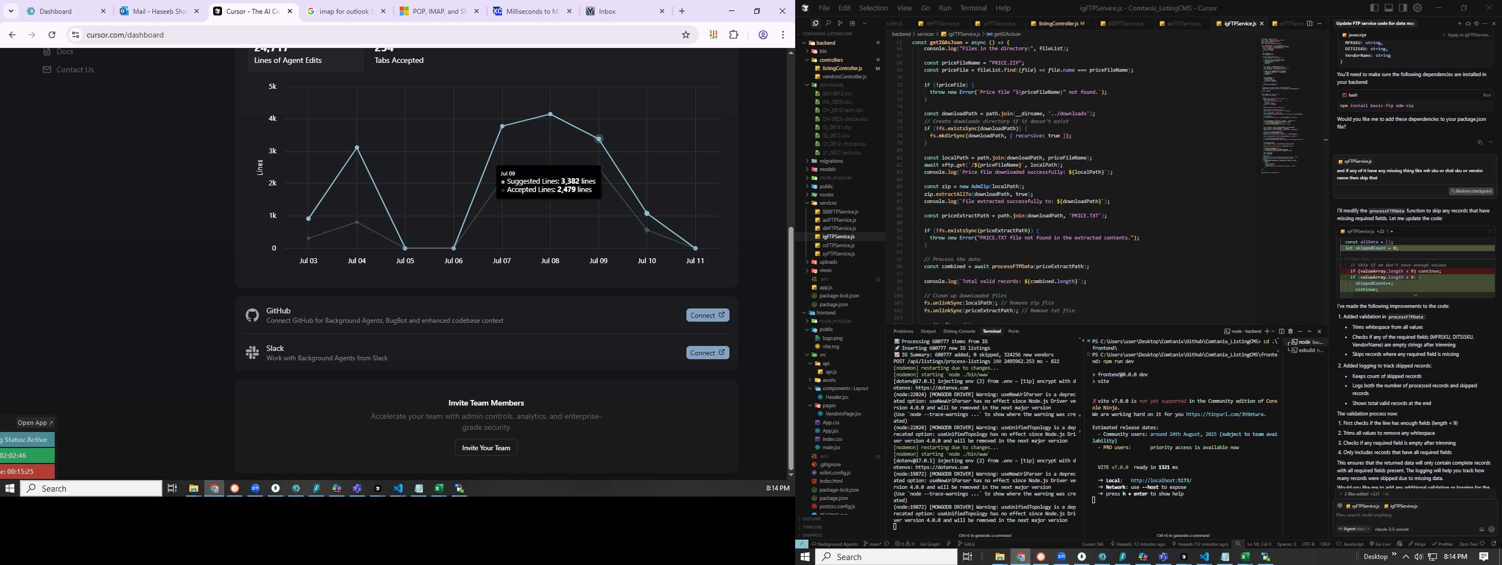Screen dimensions: 1502x565
Task: Open igFTPService.js in services folder
Action: coord(838,237)
